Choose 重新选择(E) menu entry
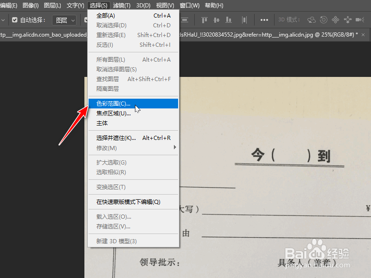 tap(134, 35)
